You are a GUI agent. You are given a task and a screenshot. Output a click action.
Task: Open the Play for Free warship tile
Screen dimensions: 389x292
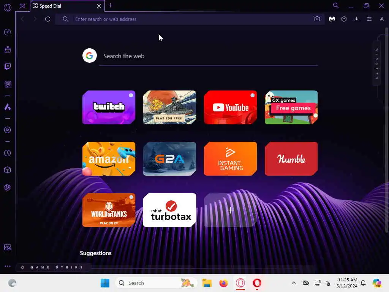[170, 107]
